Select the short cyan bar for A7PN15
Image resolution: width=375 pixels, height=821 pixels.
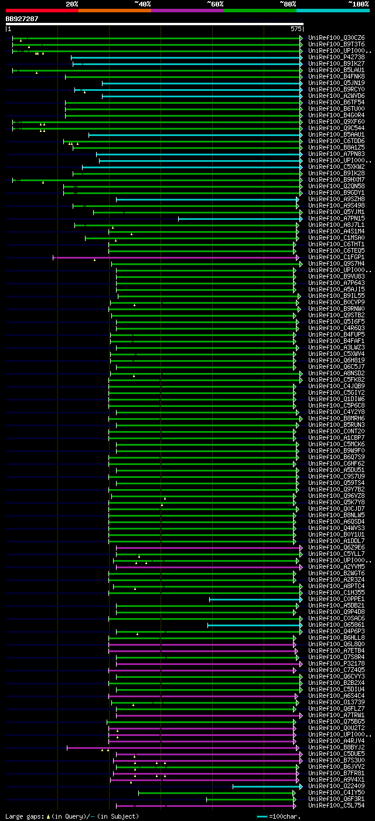239,219
